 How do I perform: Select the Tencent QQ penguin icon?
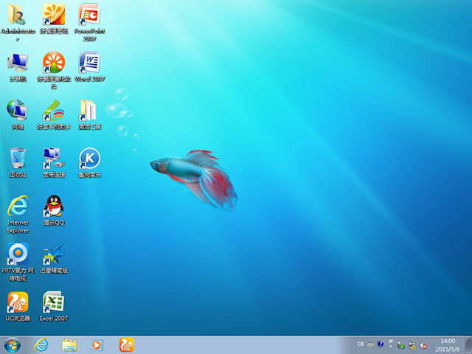click(53, 206)
